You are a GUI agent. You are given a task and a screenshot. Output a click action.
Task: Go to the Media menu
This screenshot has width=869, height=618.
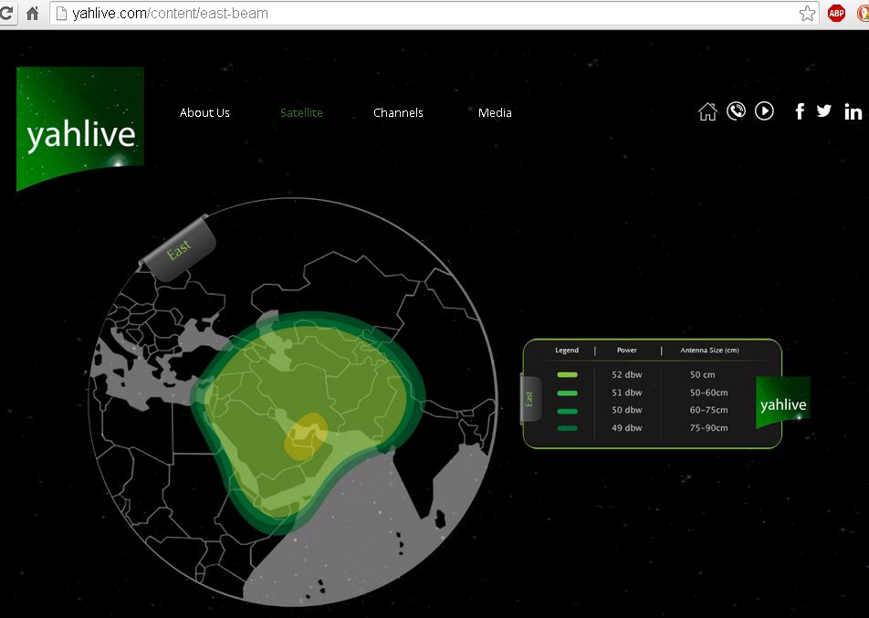click(495, 113)
